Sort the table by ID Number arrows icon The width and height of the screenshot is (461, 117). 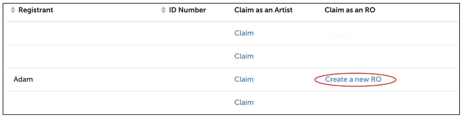(163, 10)
